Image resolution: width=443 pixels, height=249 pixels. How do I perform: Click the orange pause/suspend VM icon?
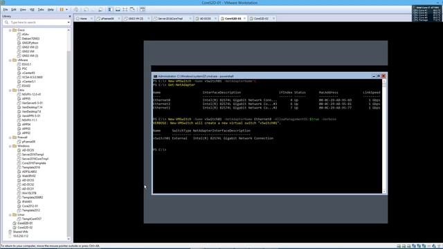[62, 10]
